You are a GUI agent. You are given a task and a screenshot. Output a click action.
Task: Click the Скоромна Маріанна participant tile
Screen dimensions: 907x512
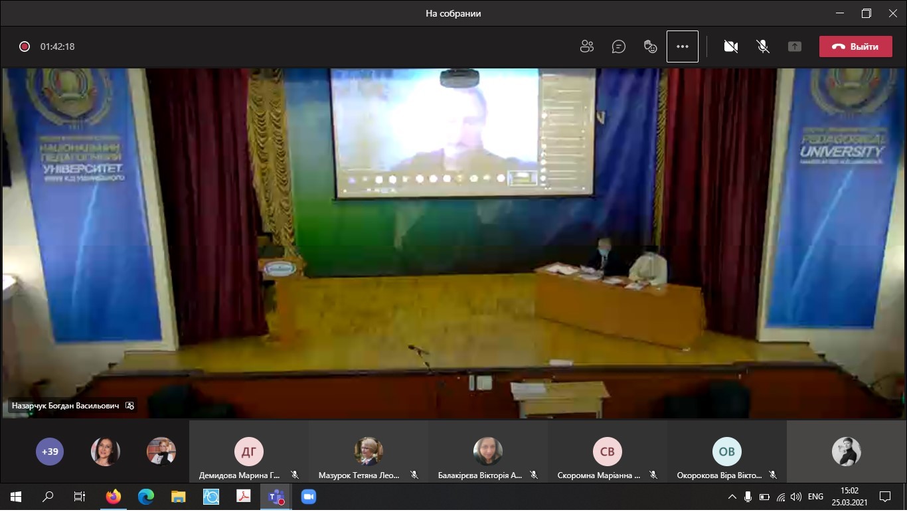(608, 452)
